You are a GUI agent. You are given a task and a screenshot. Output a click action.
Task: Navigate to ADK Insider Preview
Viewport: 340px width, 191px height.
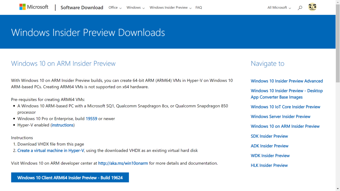[269, 146]
